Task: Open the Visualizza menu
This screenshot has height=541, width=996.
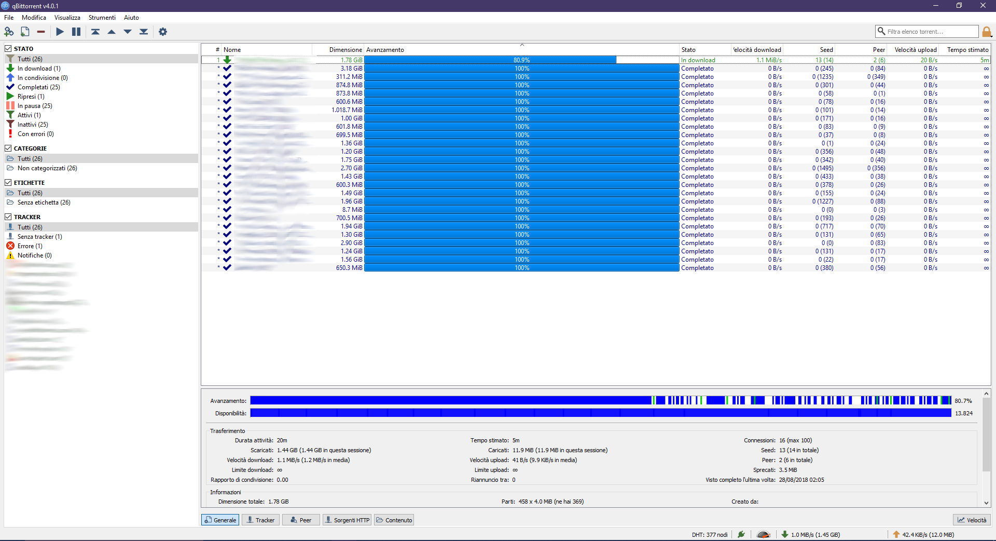Action: (x=67, y=18)
